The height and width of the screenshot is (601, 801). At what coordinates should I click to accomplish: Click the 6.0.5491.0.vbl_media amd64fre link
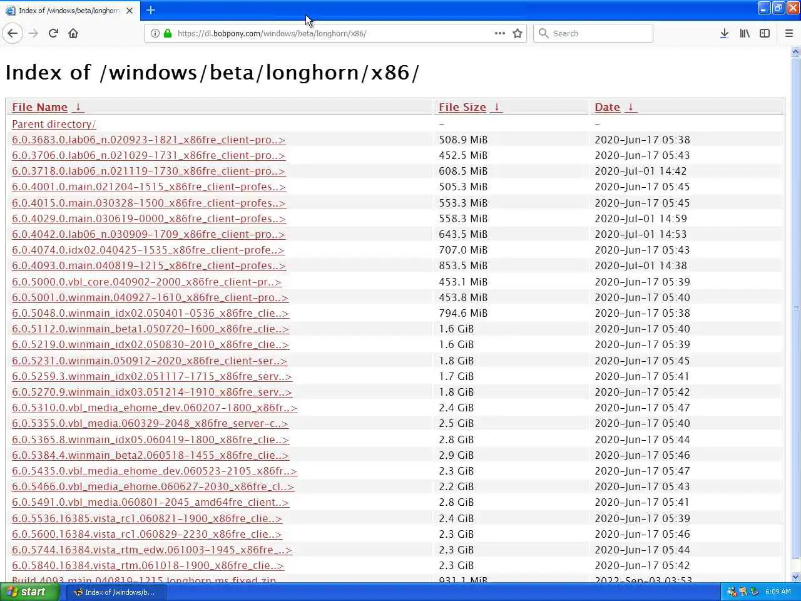[150, 502]
